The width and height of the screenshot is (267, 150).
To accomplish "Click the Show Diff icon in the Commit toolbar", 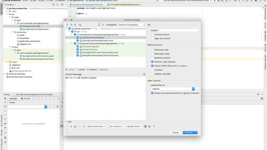I will [68, 25].
